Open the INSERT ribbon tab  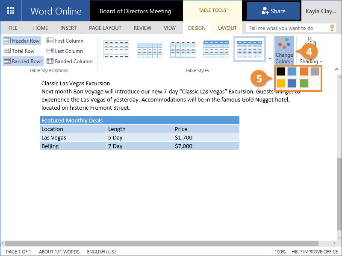coord(68,28)
